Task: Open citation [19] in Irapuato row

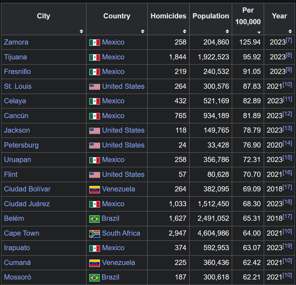Action: [x=287, y=246]
